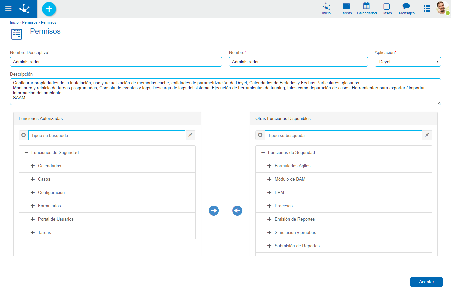451x297 pixels.
Task: Pin search in Otras Funciones Disponibles
Action: pos(427,135)
